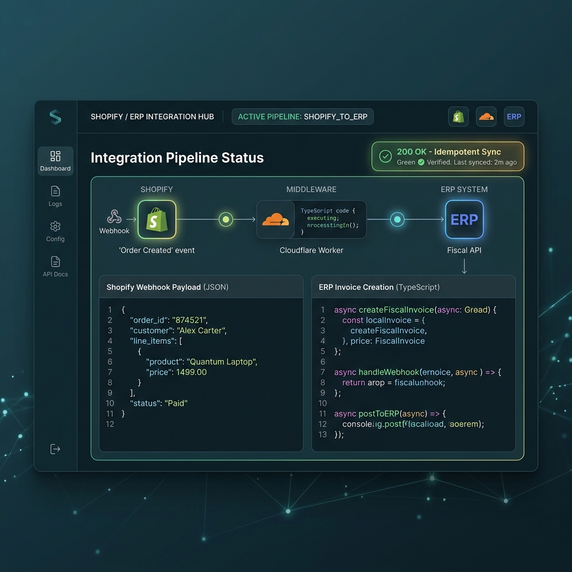Click the async handleWebhook code line
This screenshot has width=572, height=572.
pos(418,372)
